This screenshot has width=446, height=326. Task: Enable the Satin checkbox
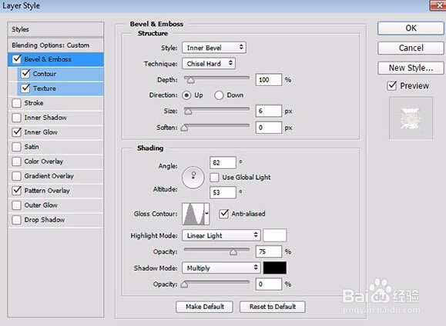[x=16, y=147]
